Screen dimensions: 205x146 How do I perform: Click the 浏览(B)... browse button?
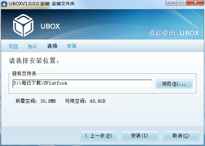point(174,84)
